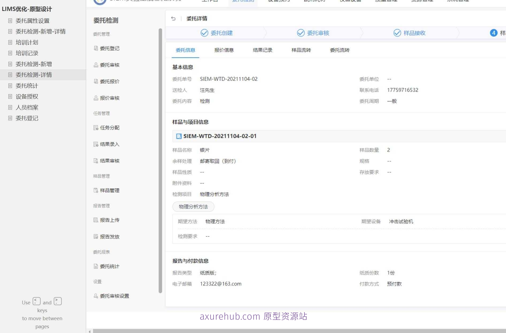Open the 培训记录 page
Viewport: 506px width, 333px height.
point(27,53)
